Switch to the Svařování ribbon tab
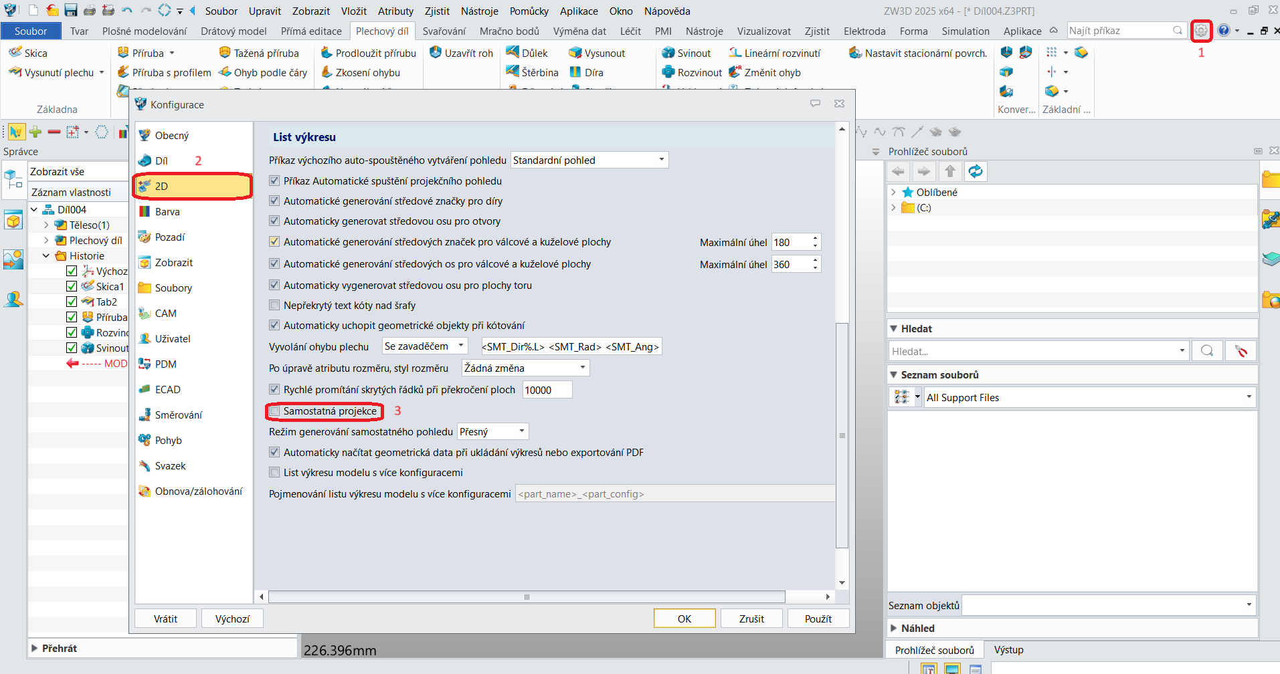The image size is (1280, 674). [x=444, y=31]
